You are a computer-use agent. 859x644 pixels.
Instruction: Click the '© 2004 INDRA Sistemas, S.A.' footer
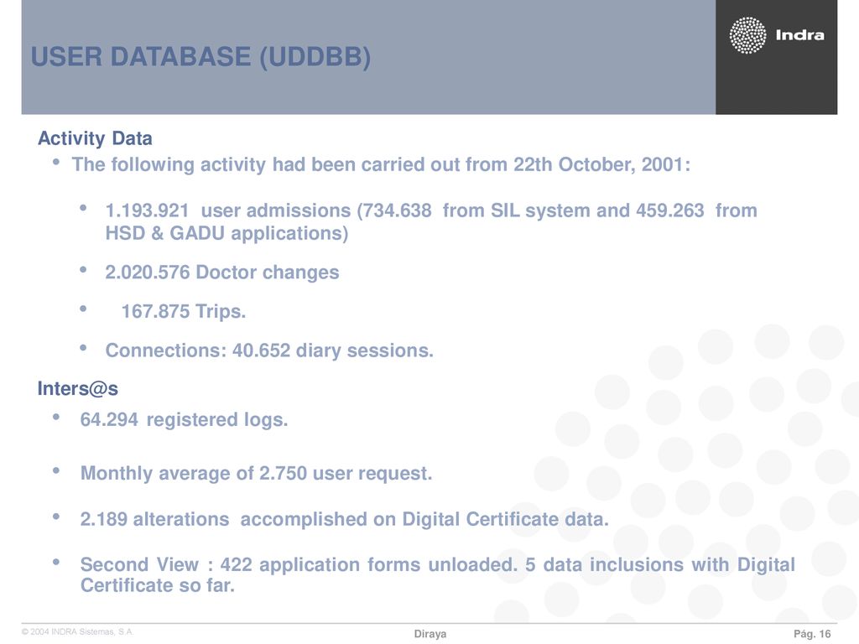[x=77, y=632]
